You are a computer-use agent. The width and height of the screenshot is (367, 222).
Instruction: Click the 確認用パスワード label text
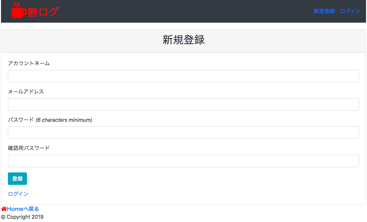[29, 148]
